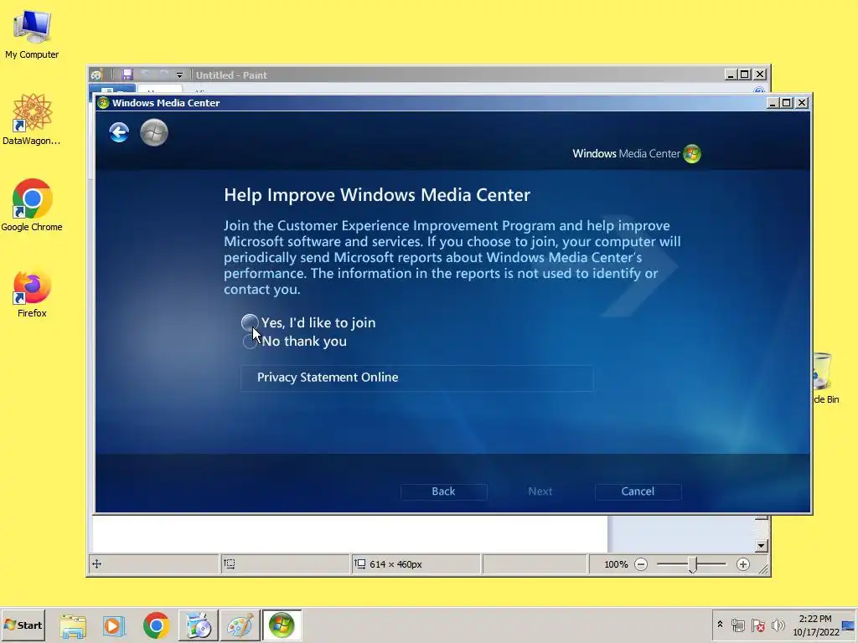Click the Media Center title bar icon
858x643 pixels.
tap(103, 103)
